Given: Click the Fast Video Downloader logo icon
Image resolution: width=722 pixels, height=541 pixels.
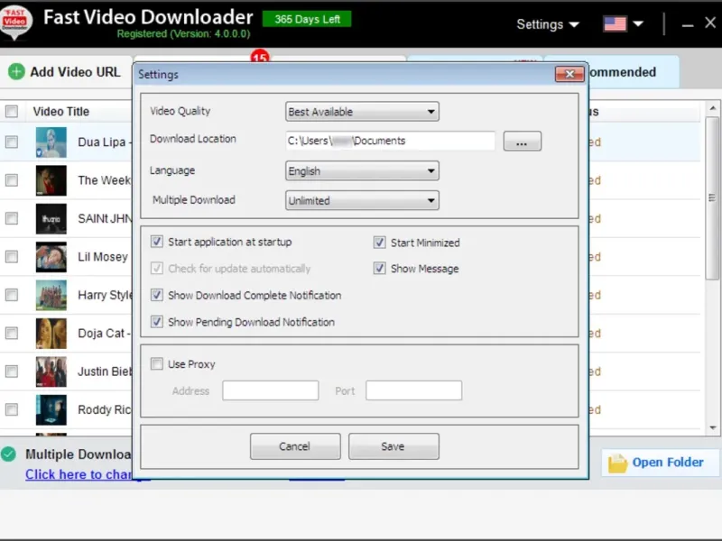Looking at the screenshot, I should click(16, 22).
